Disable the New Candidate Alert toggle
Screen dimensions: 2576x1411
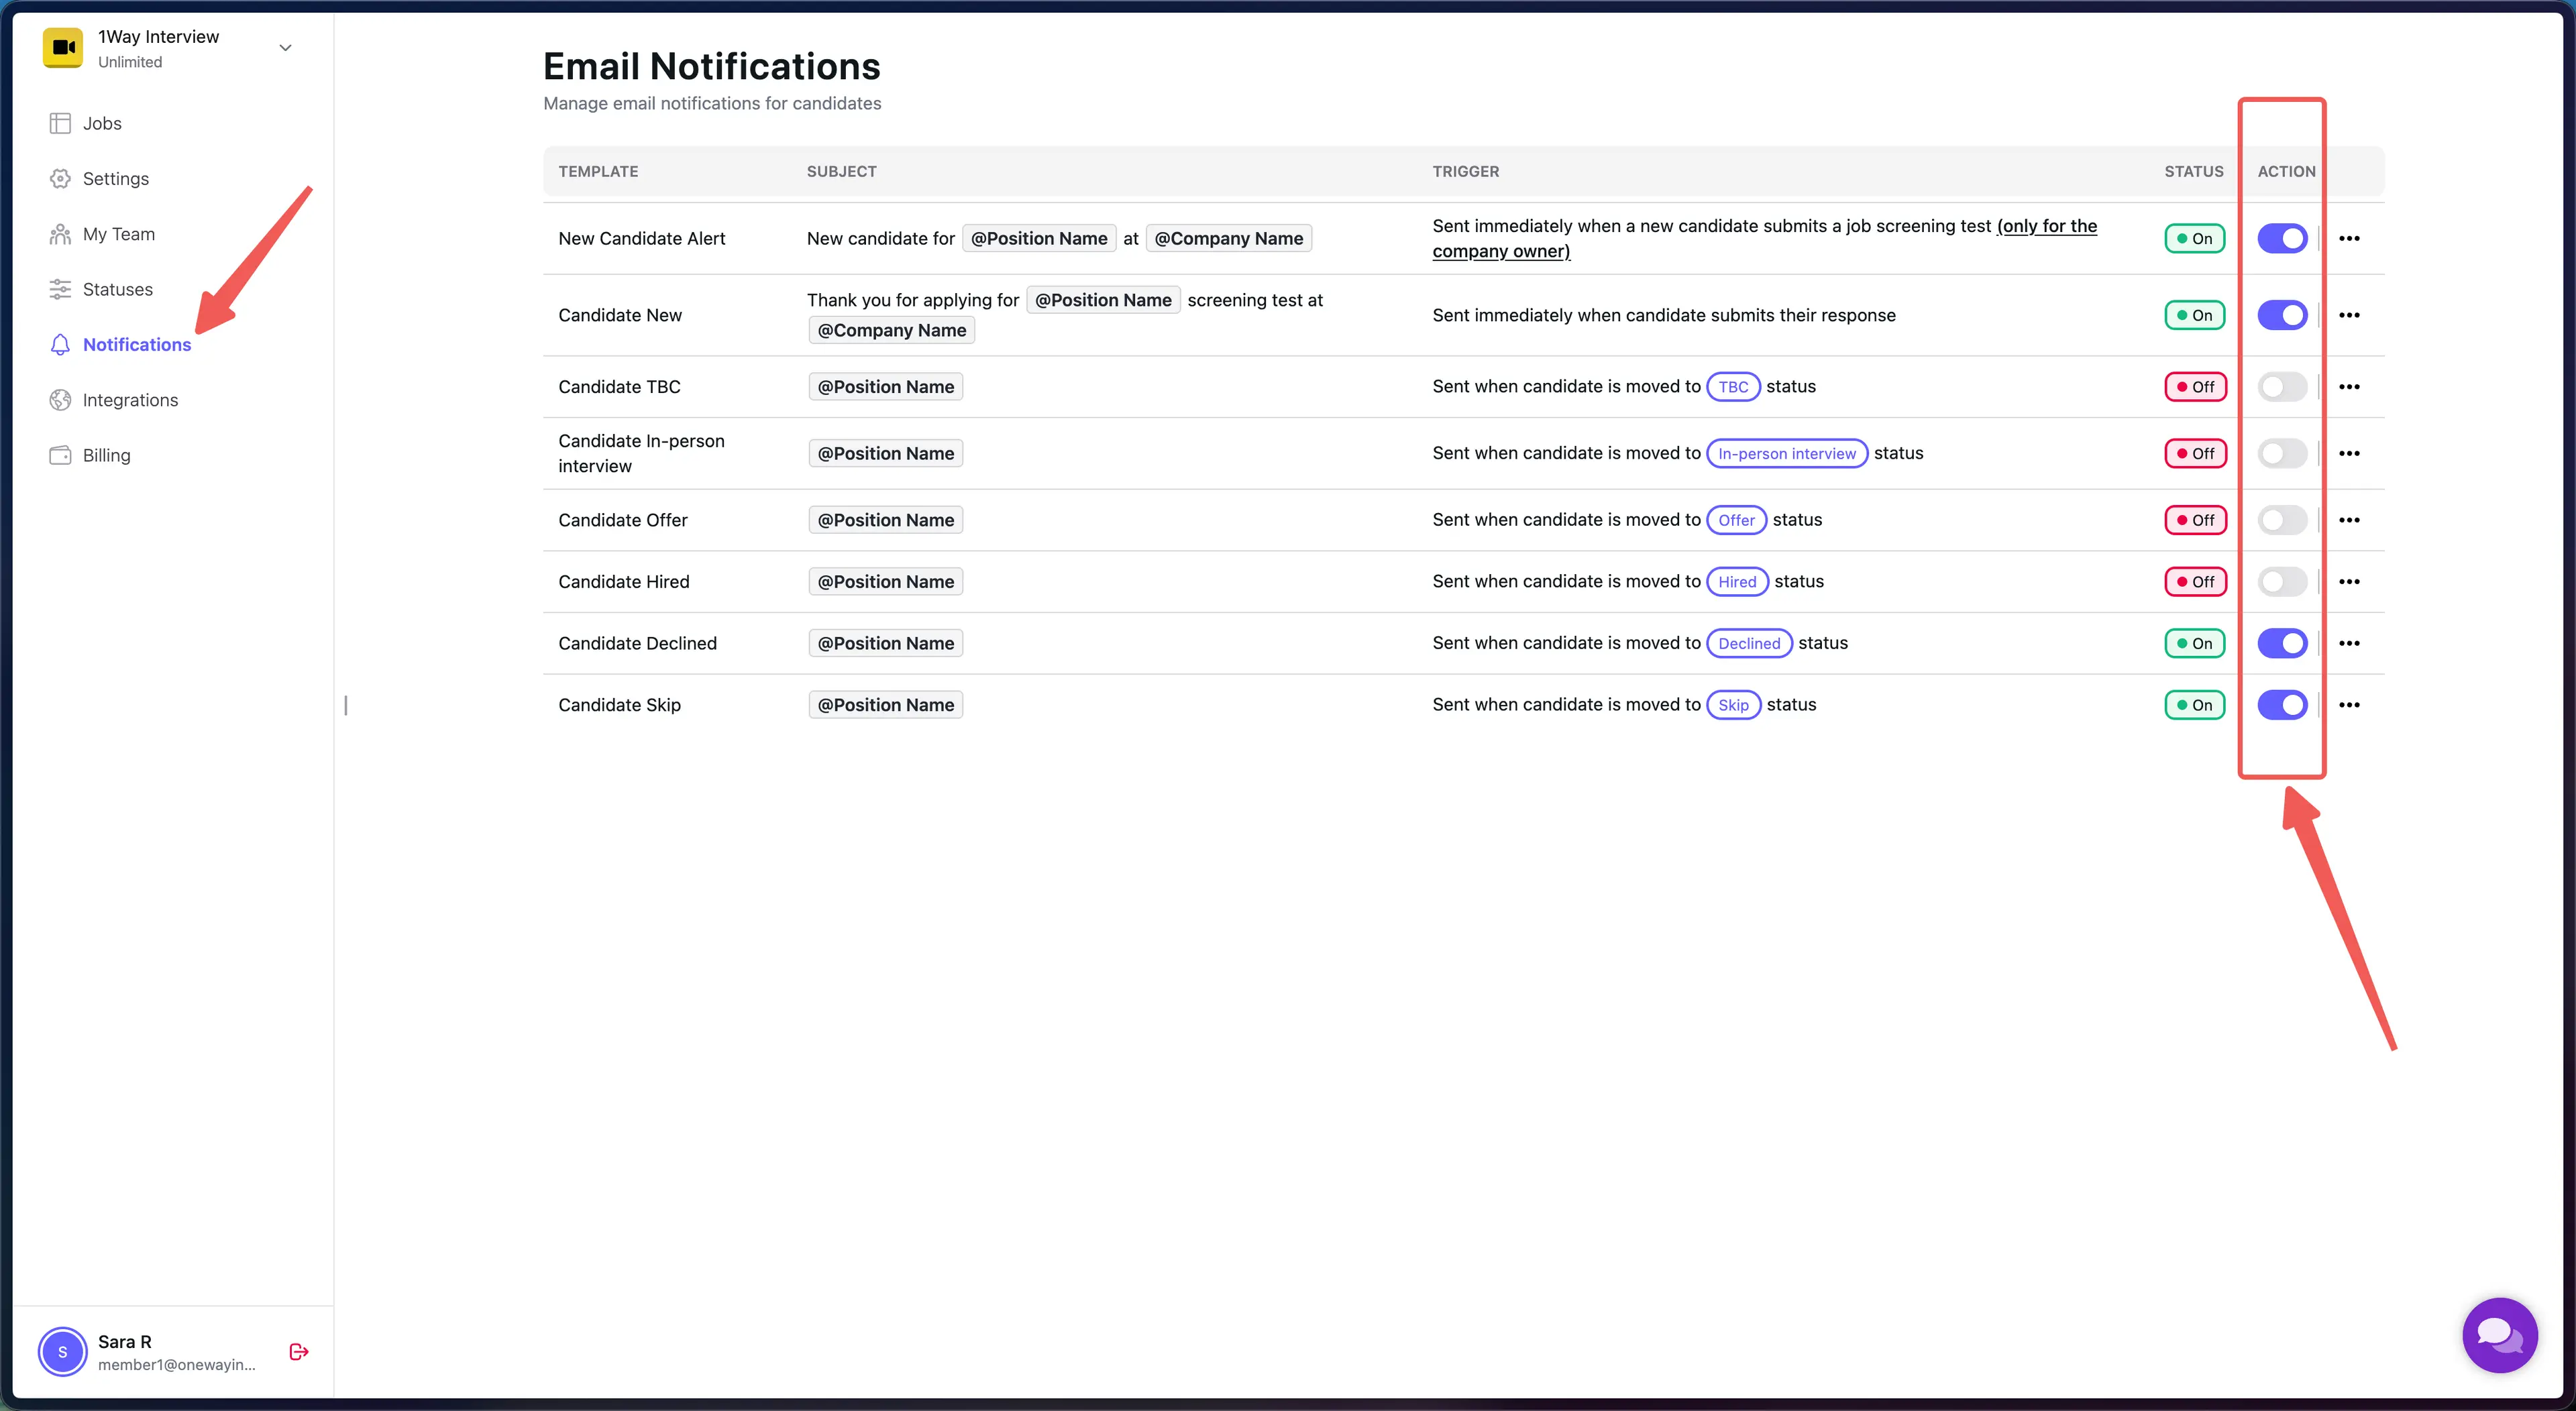[x=2282, y=238]
